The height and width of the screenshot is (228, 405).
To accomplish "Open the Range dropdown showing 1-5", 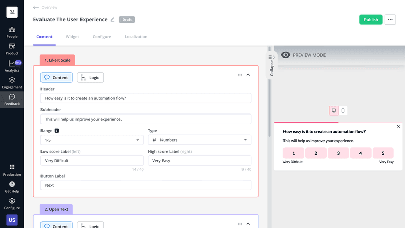I will [92, 140].
